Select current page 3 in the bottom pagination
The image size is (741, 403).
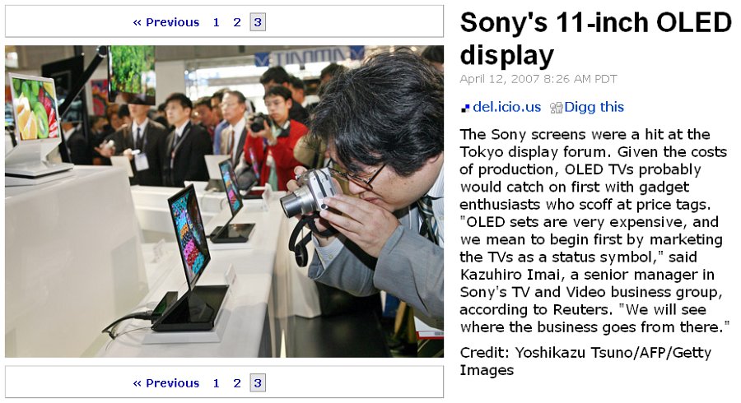click(x=258, y=383)
